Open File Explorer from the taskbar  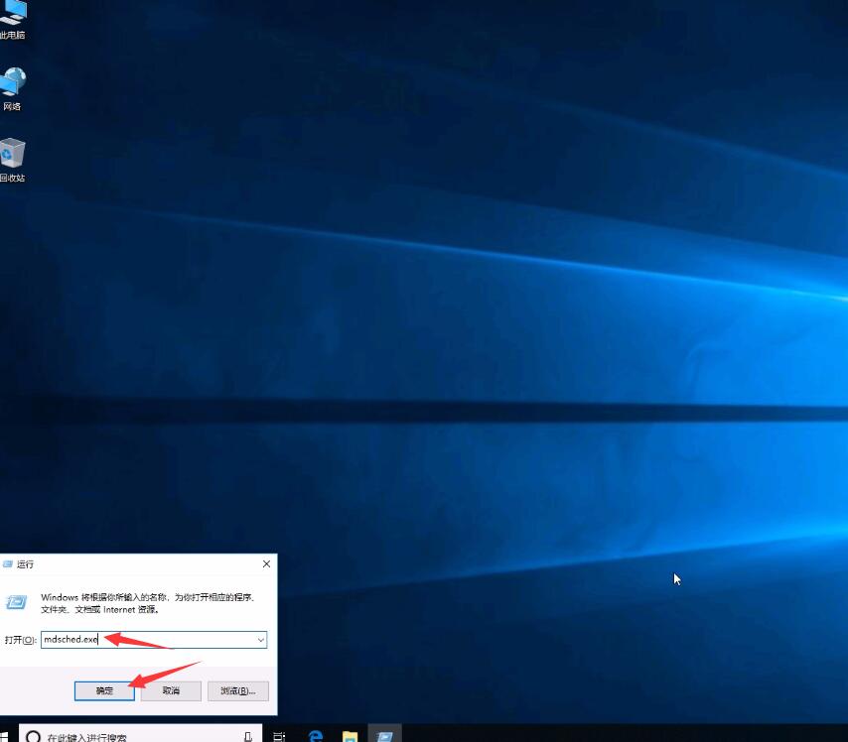(350, 735)
